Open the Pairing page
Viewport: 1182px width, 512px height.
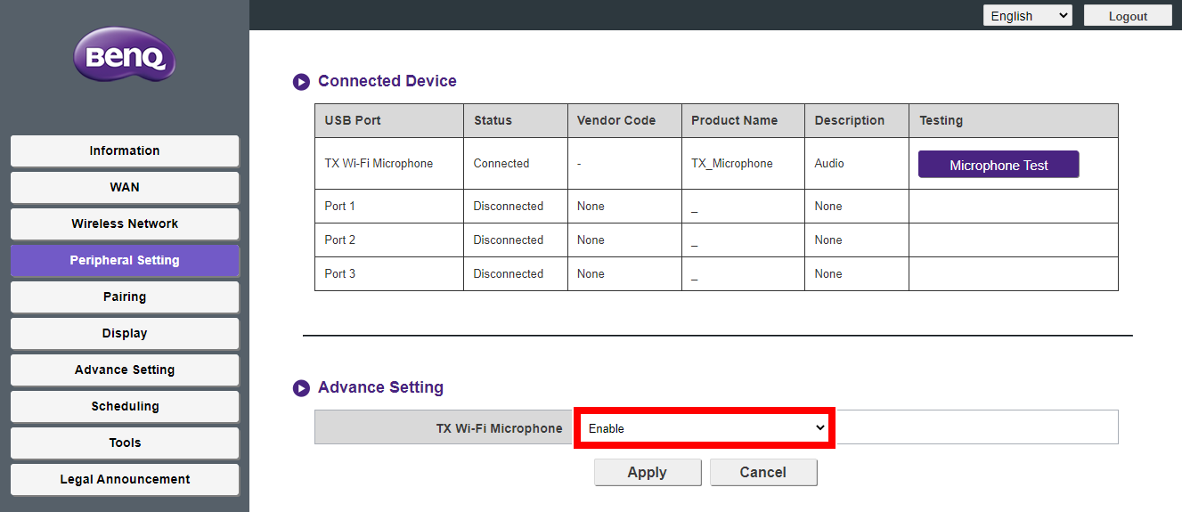pos(125,297)
